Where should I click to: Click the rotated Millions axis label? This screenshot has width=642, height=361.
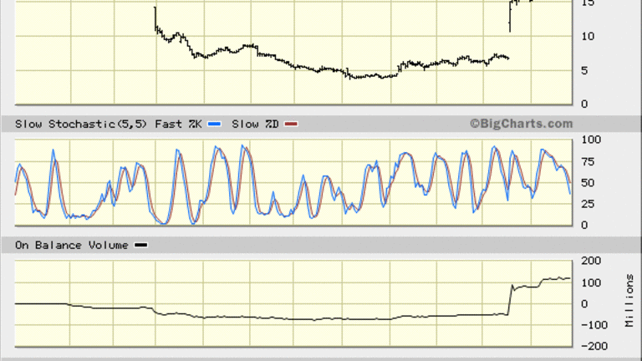point(629,299)
